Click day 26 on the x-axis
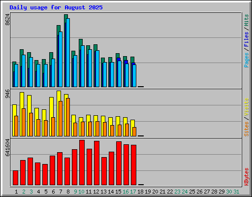 199,192
